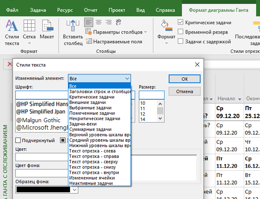Align column text right

click(x=108, y=22)
